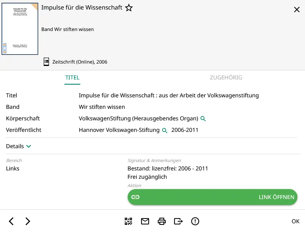Go to the next record
This screenshot has width=305, height=232.
[27, 221]
